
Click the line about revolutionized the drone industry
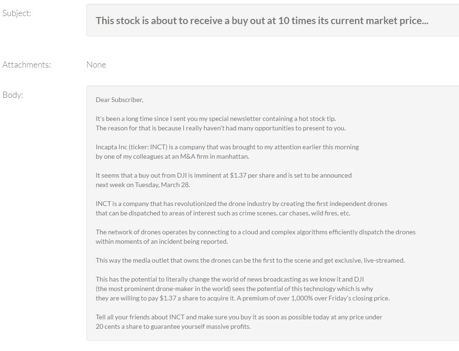242,204
